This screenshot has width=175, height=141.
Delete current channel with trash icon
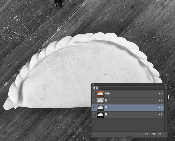[x=160, y=134]
